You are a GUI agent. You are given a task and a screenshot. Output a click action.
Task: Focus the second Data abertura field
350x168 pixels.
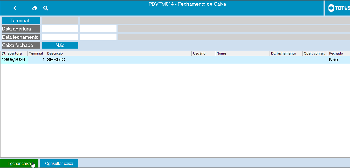(x=98, y=29)
